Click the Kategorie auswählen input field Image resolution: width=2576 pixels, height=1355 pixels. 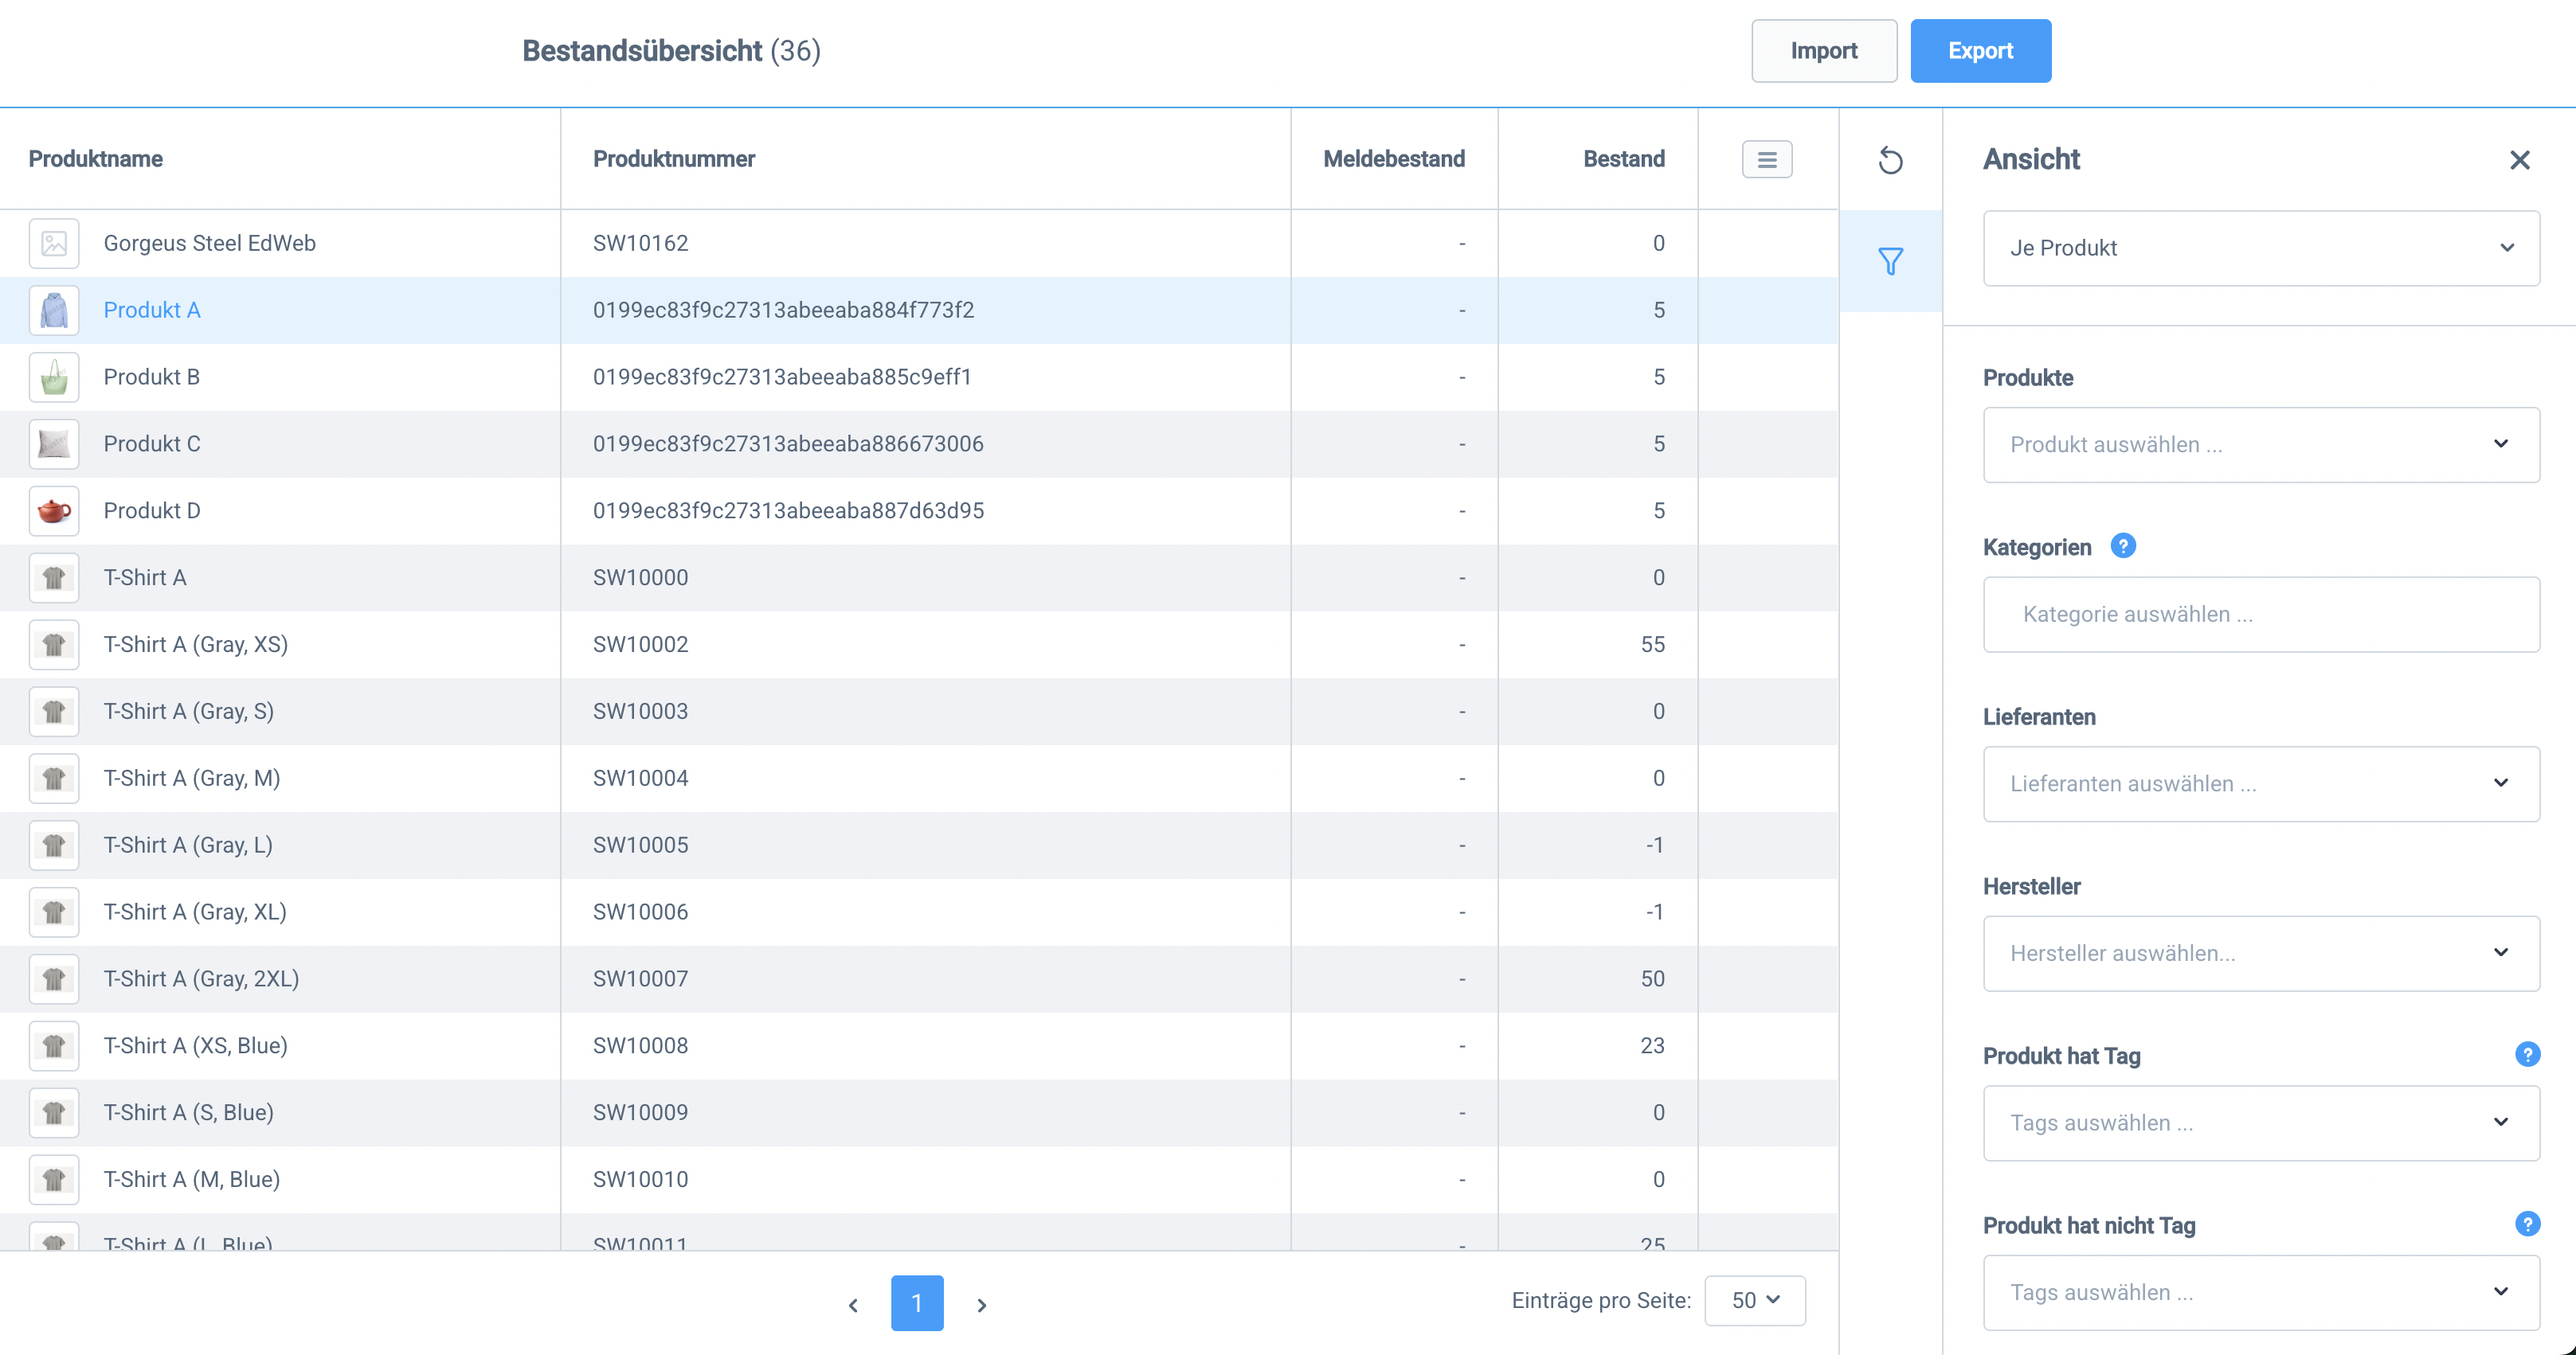click(2260, 615)
